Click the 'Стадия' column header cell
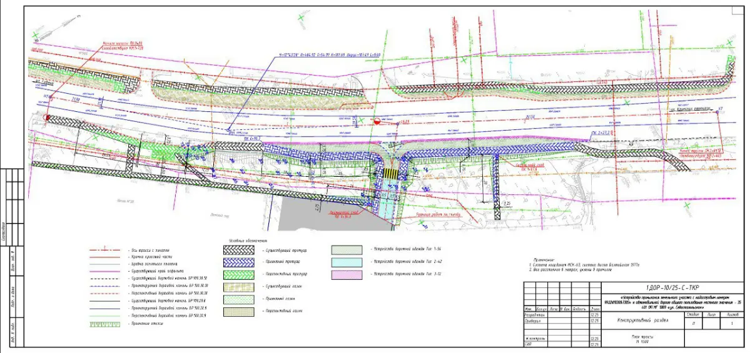The width and height of the screenshot is (750, 353). click(693, 315)
